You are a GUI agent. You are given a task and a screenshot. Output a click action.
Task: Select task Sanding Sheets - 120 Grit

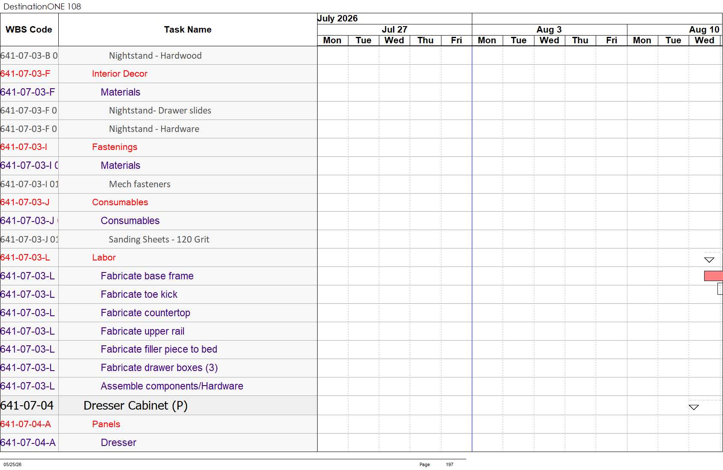159,239
